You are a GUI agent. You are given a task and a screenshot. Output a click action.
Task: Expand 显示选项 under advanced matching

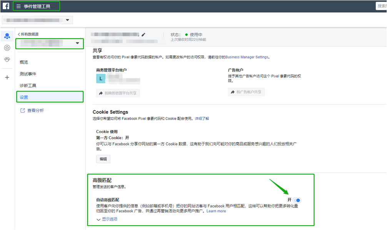click(107, 219)
